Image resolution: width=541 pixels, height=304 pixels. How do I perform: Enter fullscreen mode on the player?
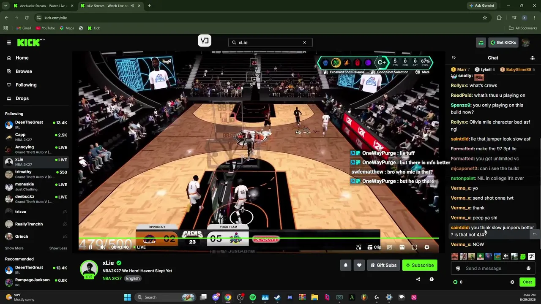[x=415, y=247]
